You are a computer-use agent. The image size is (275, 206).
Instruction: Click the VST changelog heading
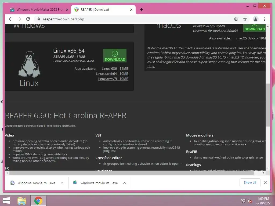tap(98, 135)
